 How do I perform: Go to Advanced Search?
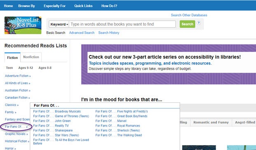(x=81, y=32)
